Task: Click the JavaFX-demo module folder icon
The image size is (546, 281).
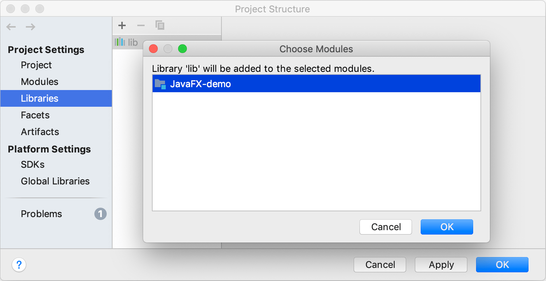Action: pyautogui.click(x=160, y=84)
